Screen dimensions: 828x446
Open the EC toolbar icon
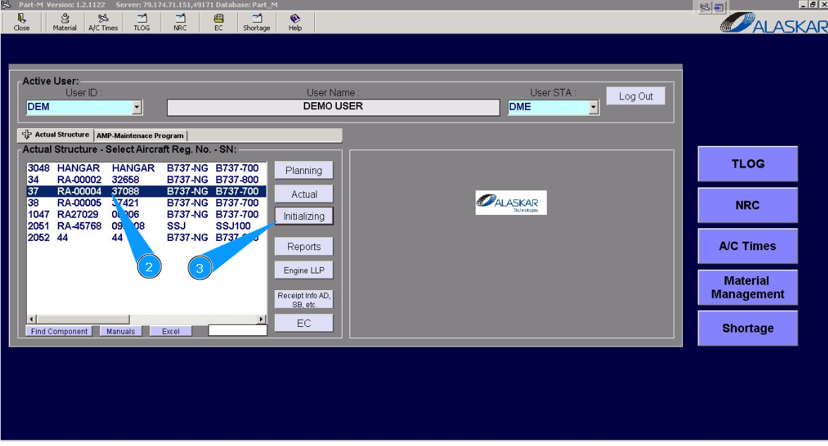pos(218,22)
